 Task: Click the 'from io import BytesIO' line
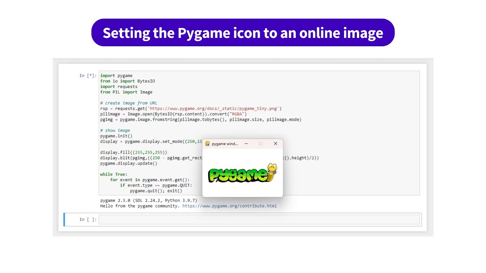[128, 81]
